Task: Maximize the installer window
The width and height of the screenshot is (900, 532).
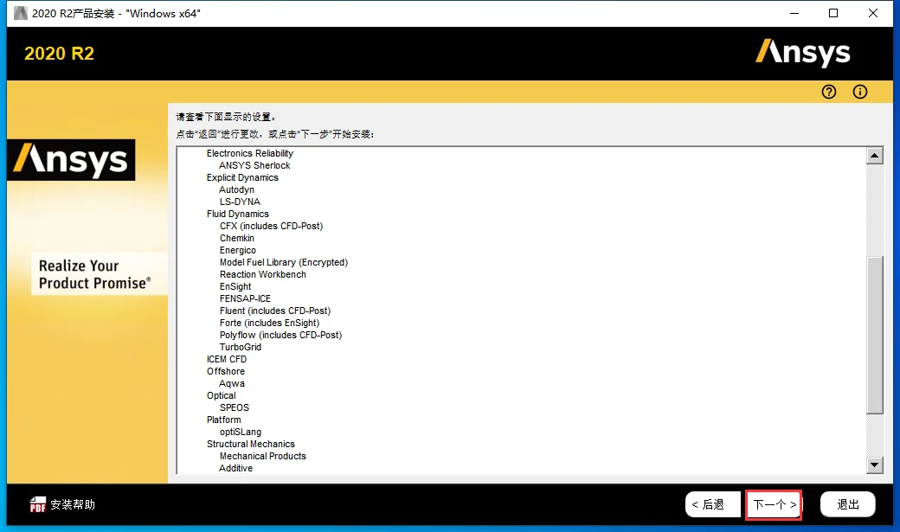Action: coord(833,13)
